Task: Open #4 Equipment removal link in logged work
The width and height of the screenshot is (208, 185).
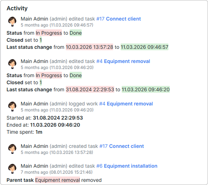Action: point(126,104)
